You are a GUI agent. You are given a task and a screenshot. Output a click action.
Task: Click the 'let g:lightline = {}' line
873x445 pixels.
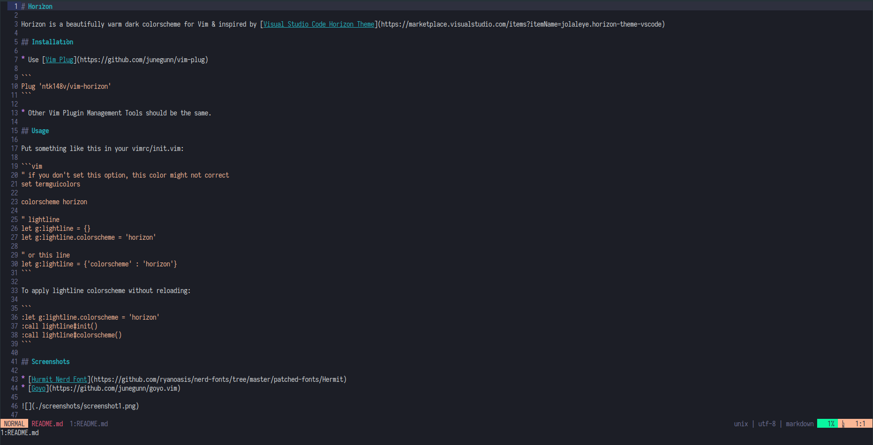(56, 228)
